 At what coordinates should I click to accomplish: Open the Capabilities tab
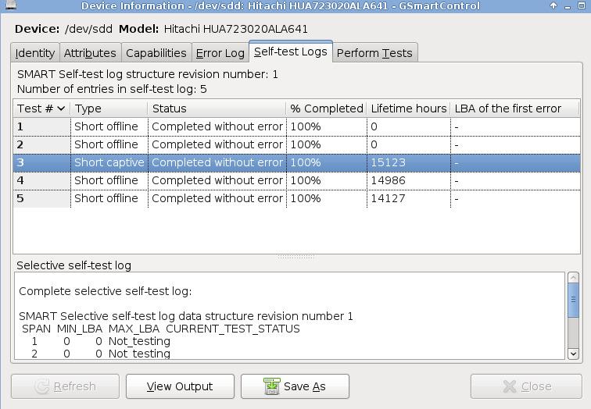point(156,53)
